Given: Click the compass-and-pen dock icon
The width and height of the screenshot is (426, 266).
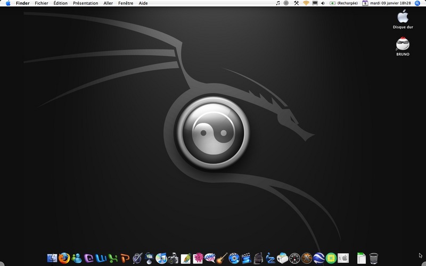Looking at the screenshot, I should pyautogui.click(x=137, y=258).
